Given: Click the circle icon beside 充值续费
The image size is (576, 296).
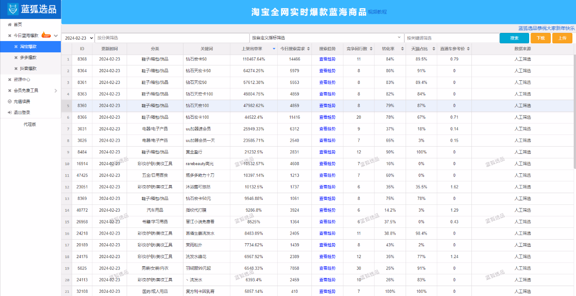Looking at the screenshot, I should click(x=9, y=102).
